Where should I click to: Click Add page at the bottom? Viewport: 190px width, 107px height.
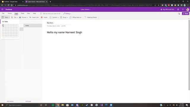click(x=28, y=101)
